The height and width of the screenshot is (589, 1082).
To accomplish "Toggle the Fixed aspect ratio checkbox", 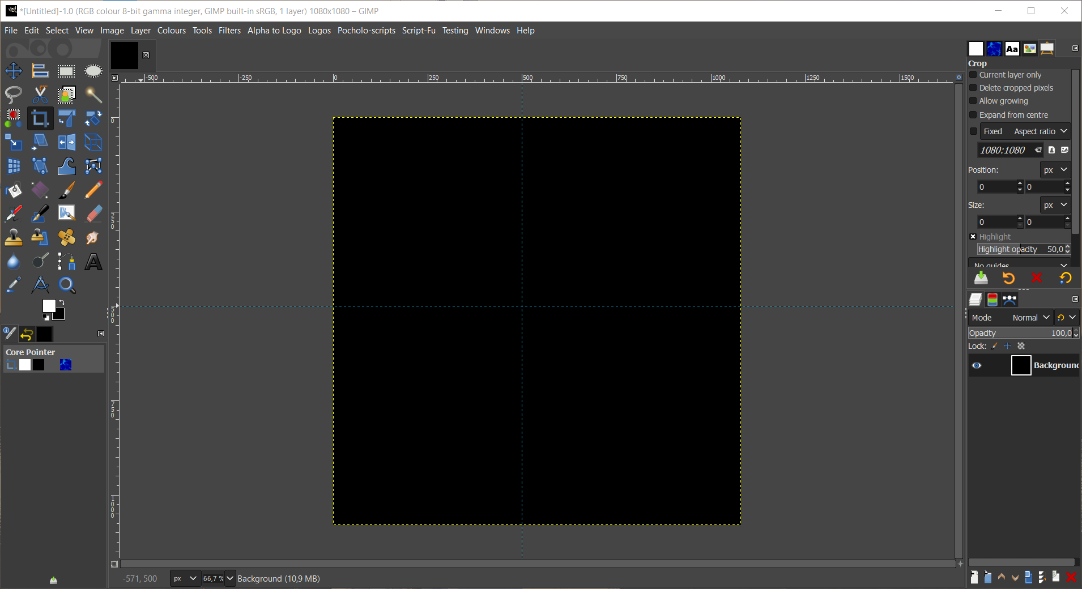I will [973, 131].
